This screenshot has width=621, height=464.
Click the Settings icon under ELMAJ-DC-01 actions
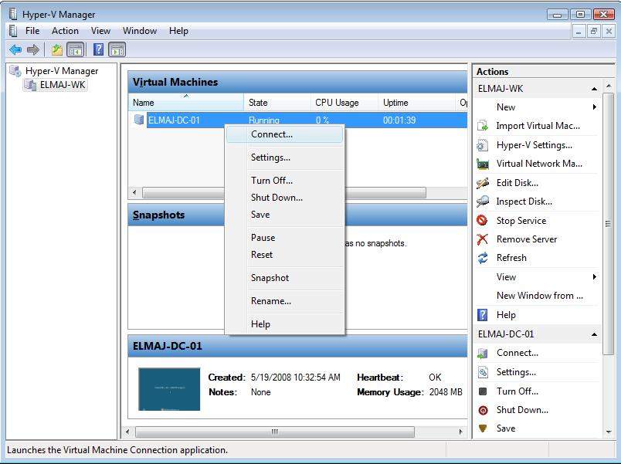483,372
